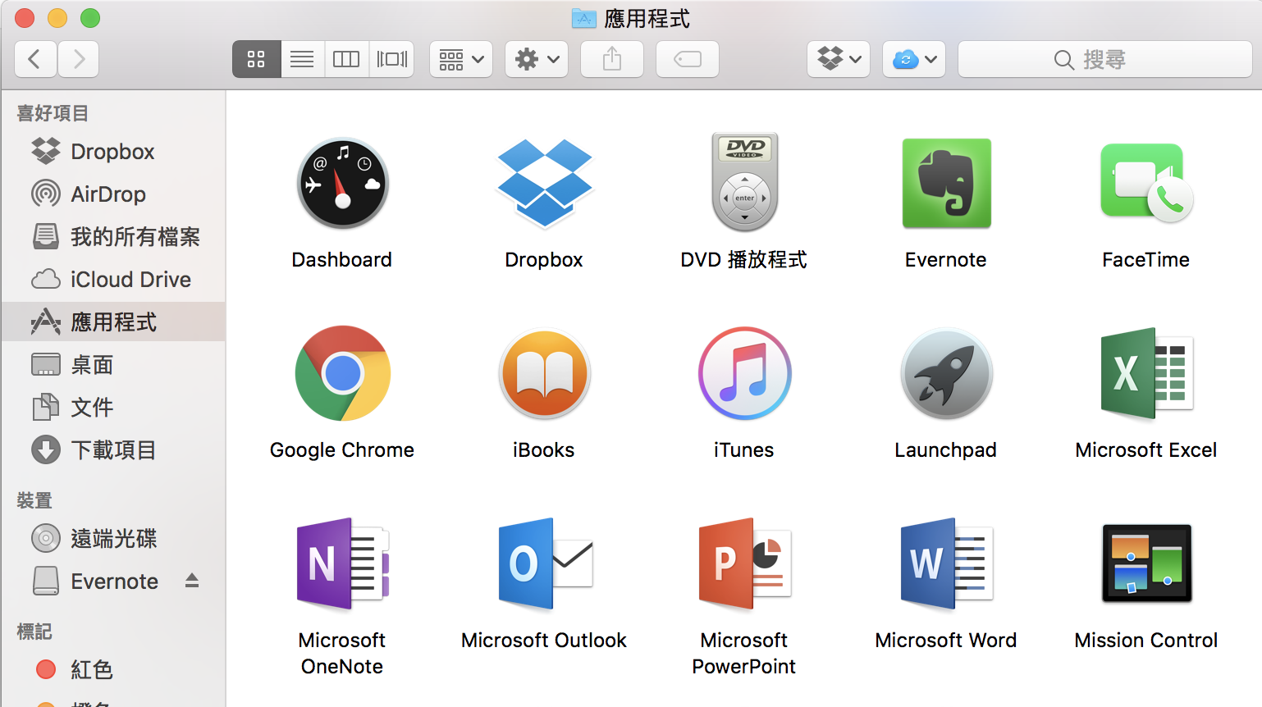Click the Microsoft OneNote name label
1262x707 pixels.
pos(342,654)
